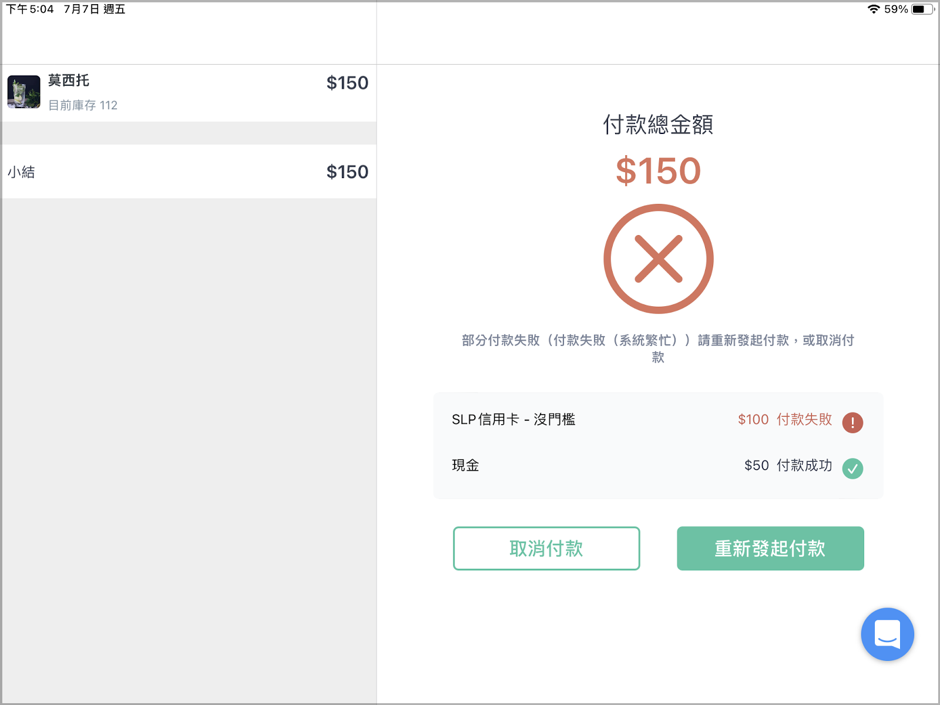Click the 重新發起付款 button
The width and height of the screenshot is (940, 705).
(x=770, y=548)
